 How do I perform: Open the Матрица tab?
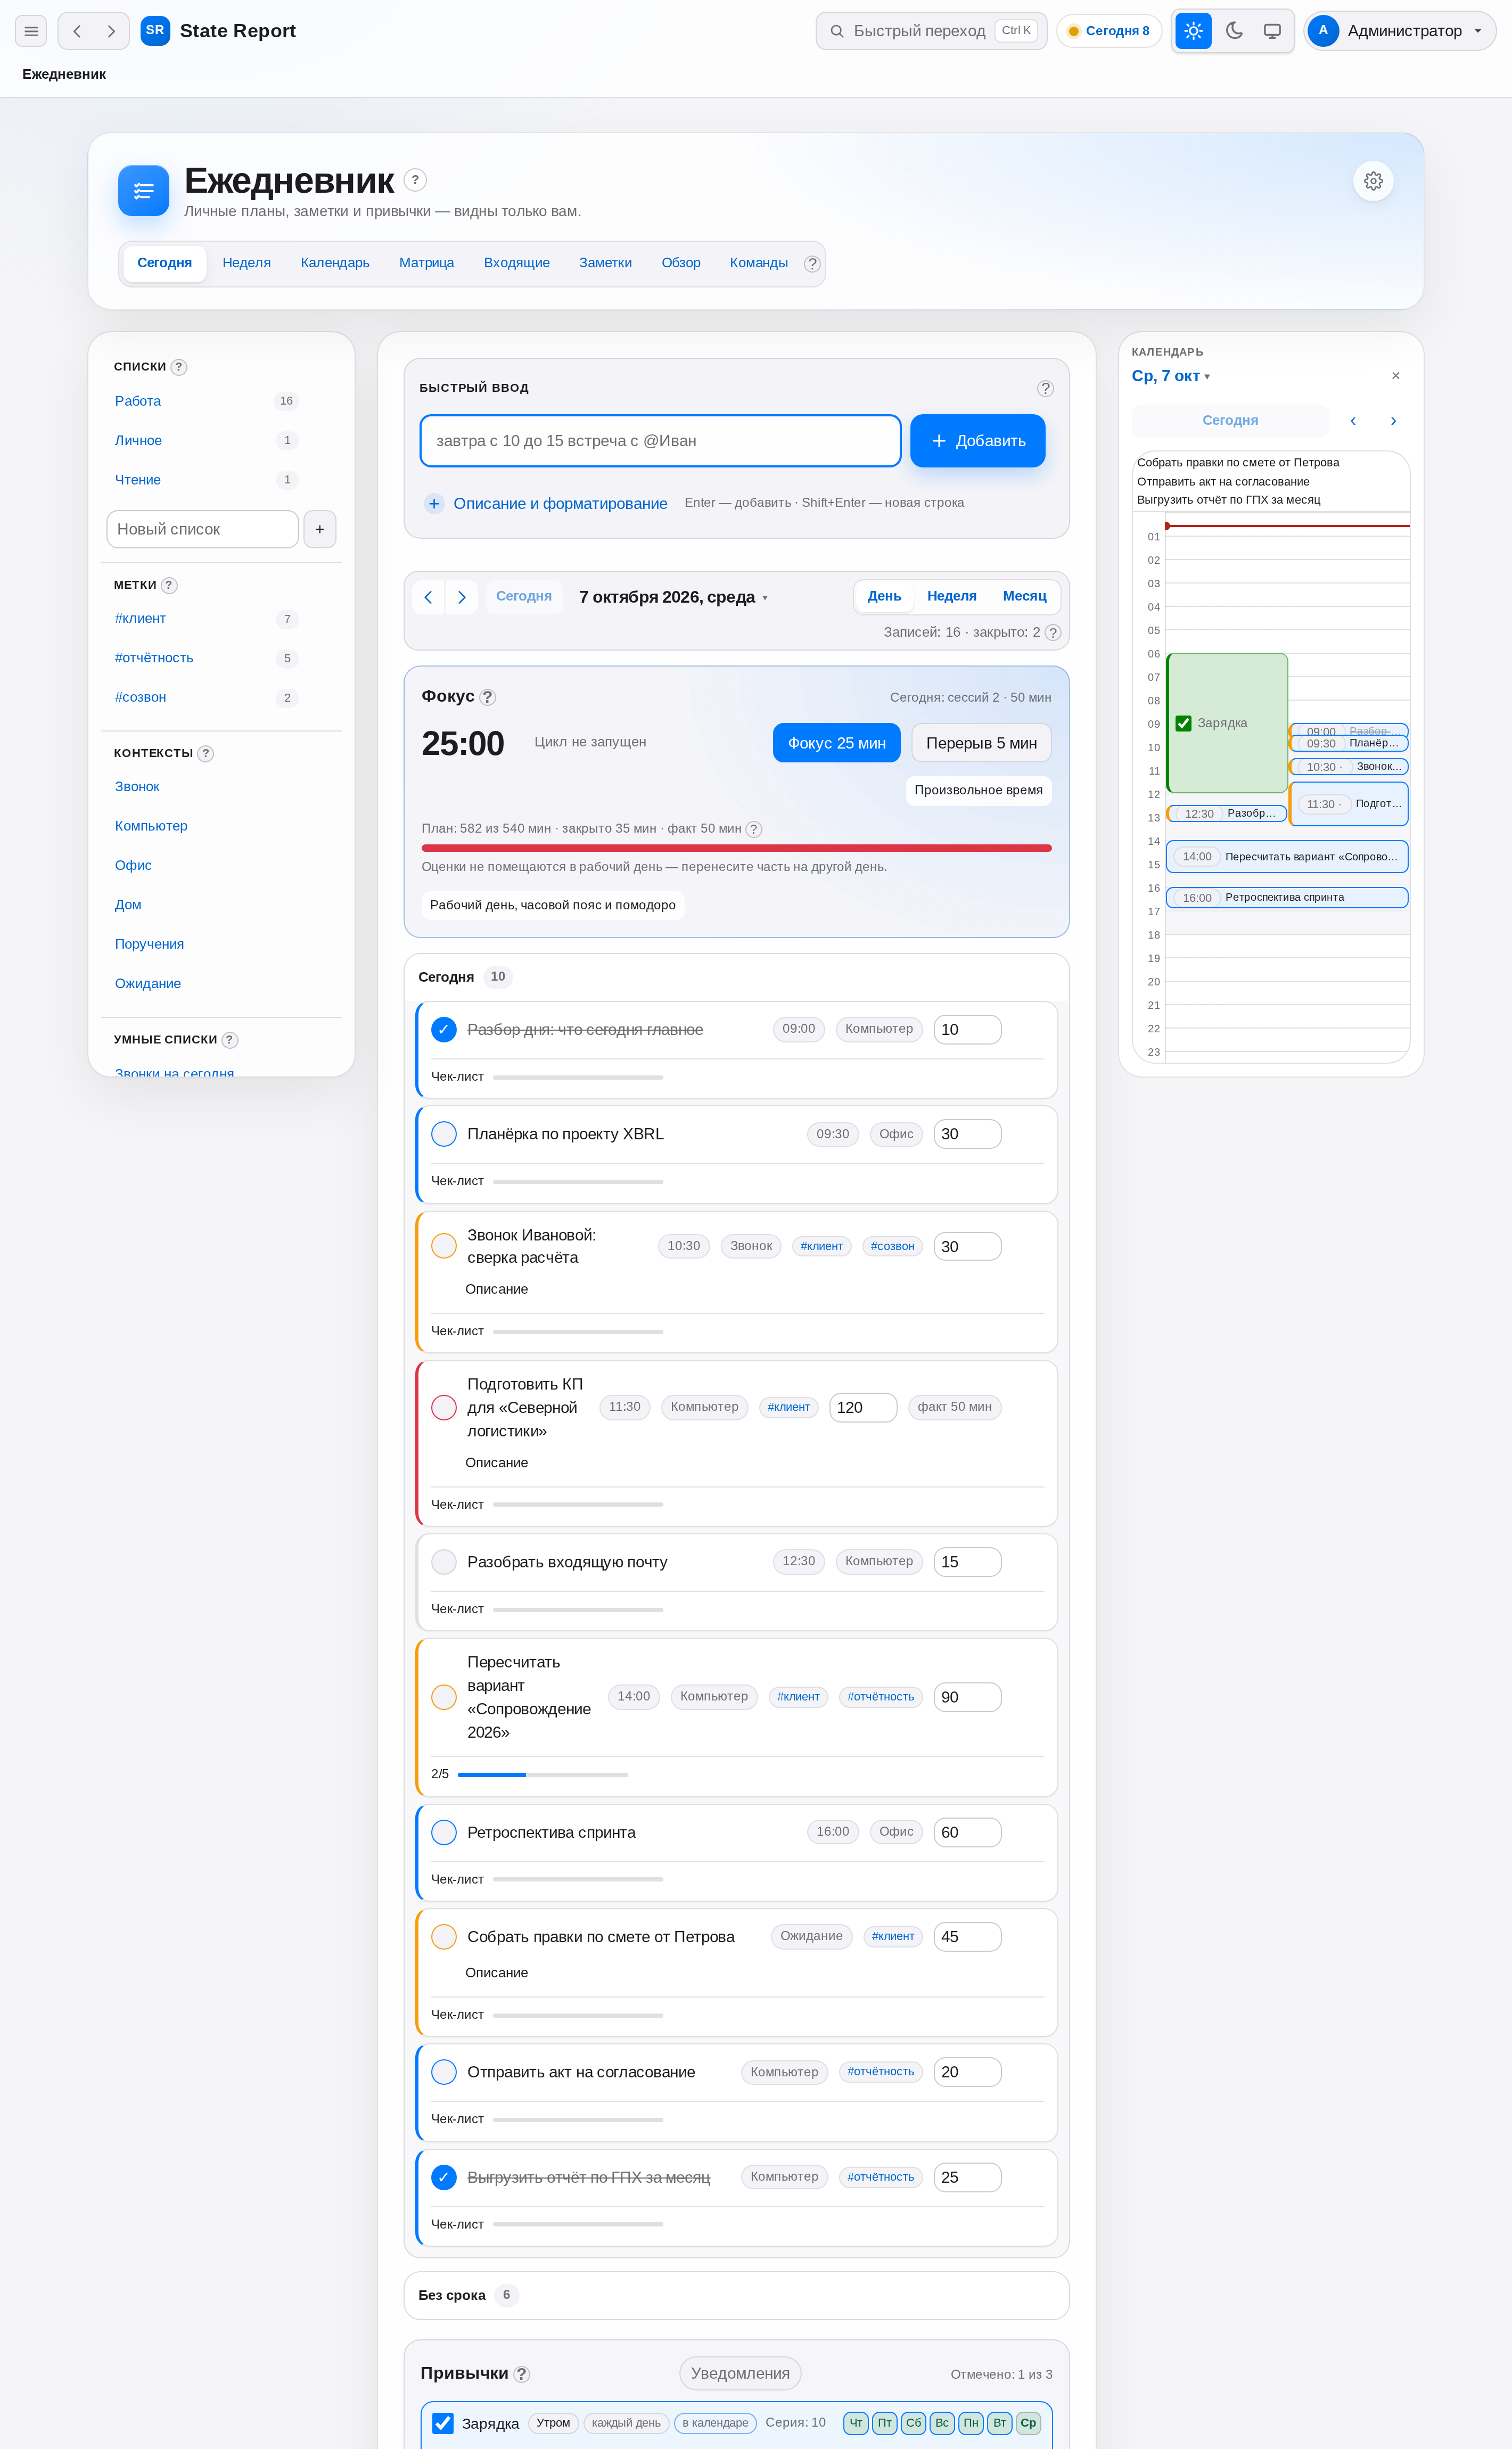(x=427, y=263)
